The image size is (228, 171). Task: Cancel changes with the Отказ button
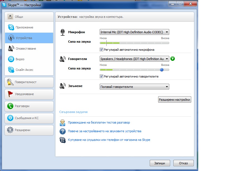(183, 163)
